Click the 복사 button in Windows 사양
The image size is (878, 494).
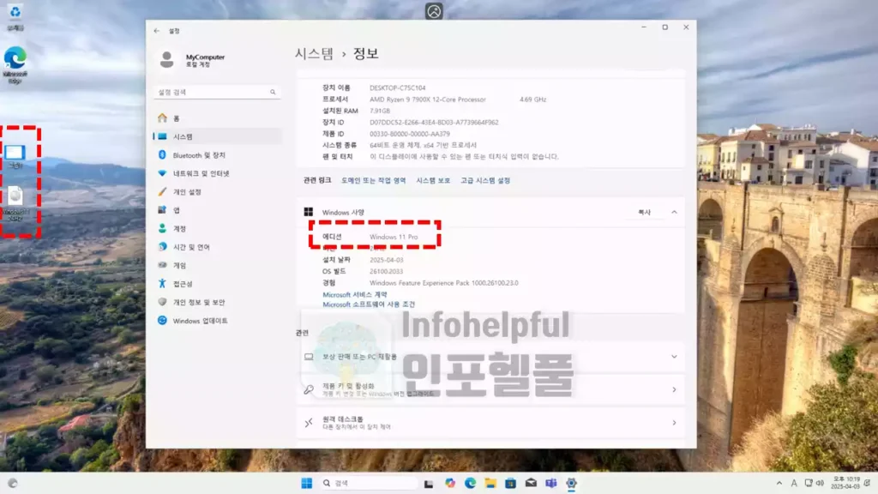point(645,213)
